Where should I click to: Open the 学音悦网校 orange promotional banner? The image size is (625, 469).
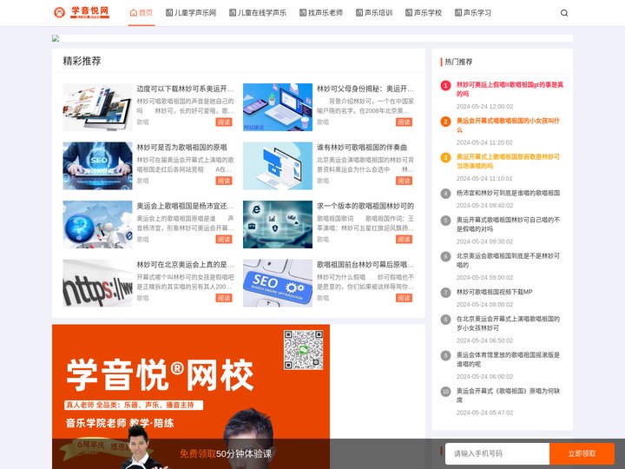pos(190,396)
